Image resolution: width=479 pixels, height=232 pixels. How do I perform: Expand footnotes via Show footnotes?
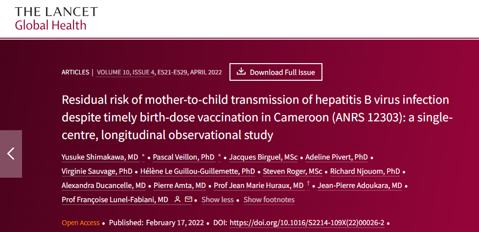click(269, 200)
